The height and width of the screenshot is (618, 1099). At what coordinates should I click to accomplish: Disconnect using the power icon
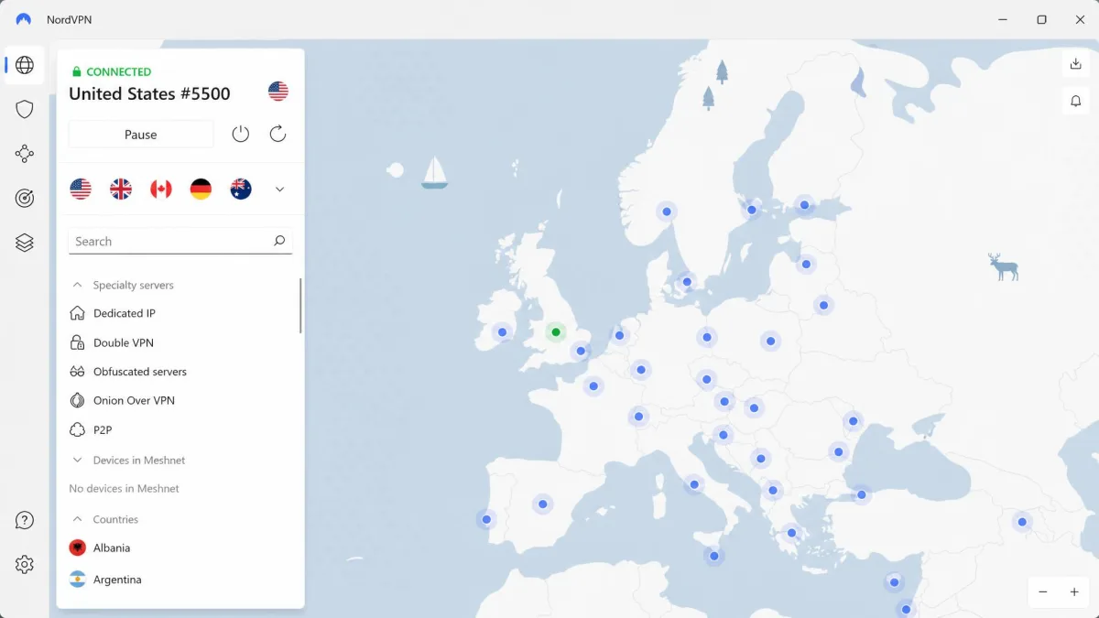click(x=241, y=134)
